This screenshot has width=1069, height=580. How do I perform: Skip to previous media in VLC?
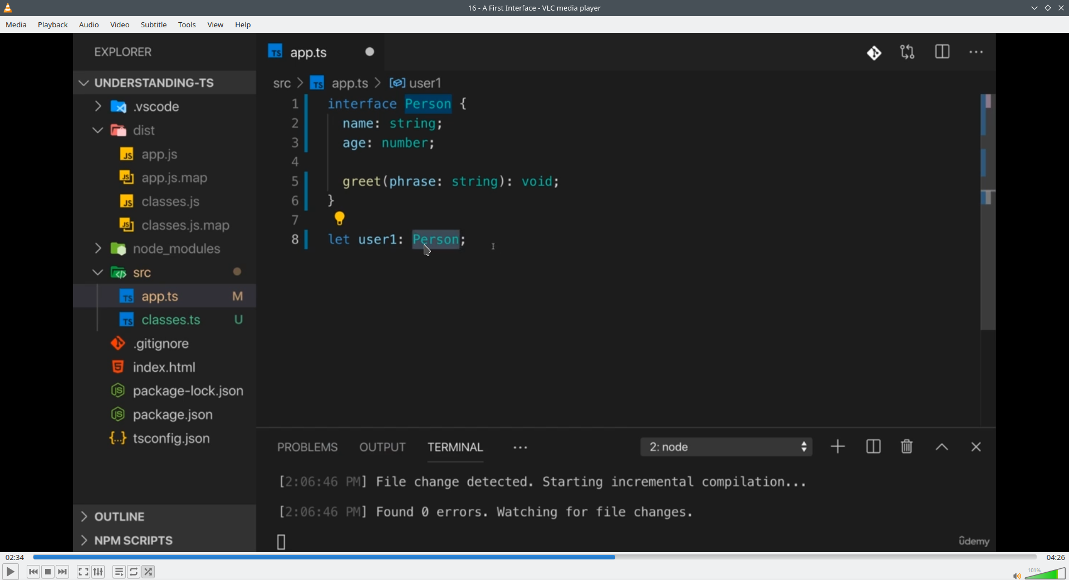tap(33, 572)
